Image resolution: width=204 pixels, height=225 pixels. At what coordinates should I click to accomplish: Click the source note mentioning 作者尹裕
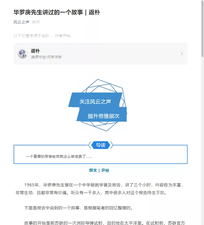[x=42, y=36]
